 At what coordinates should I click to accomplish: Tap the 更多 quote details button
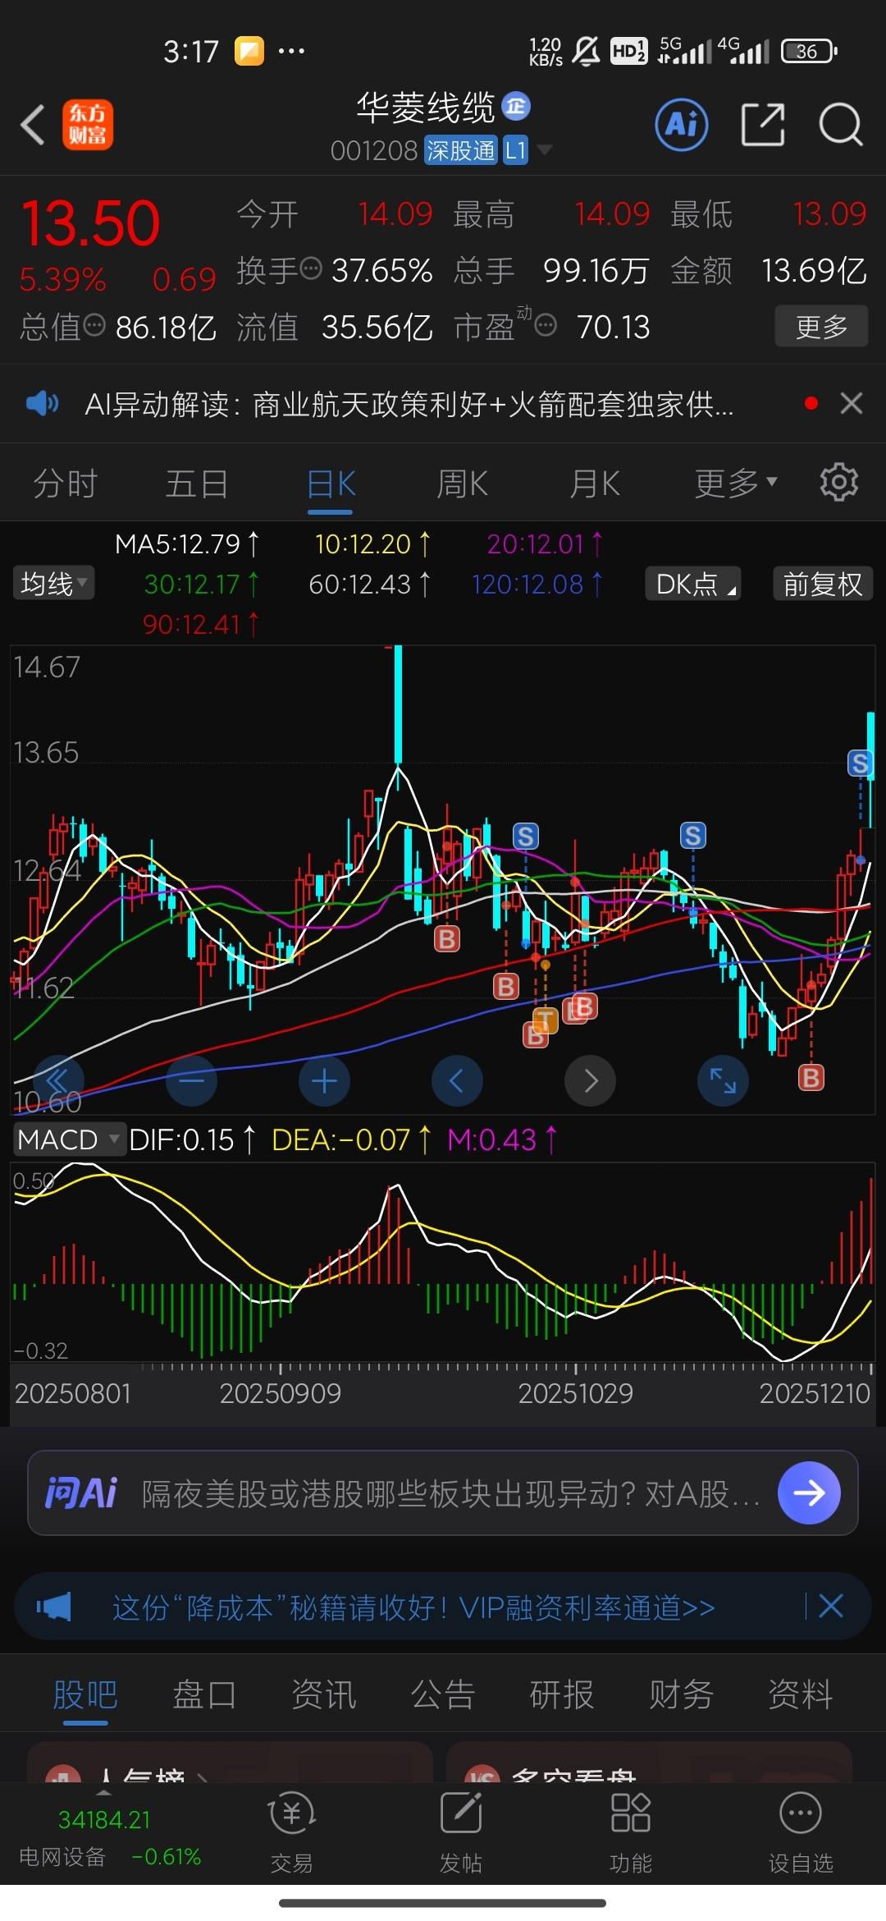tap(821, 327)
